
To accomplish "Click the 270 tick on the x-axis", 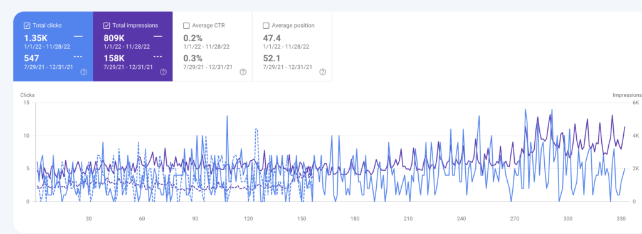I will pos(515,219).
